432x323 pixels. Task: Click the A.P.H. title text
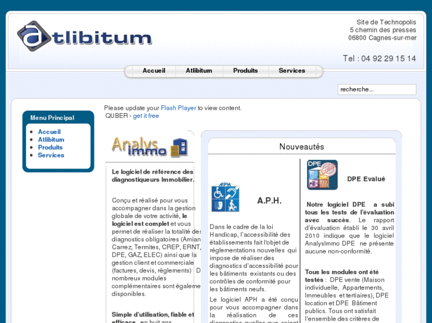point(269,201)
